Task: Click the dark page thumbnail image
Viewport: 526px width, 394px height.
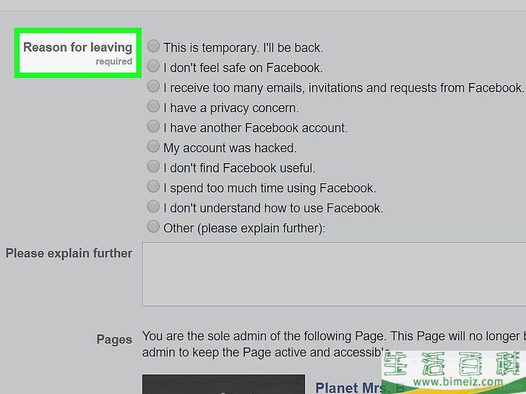Action: [224, 385]
